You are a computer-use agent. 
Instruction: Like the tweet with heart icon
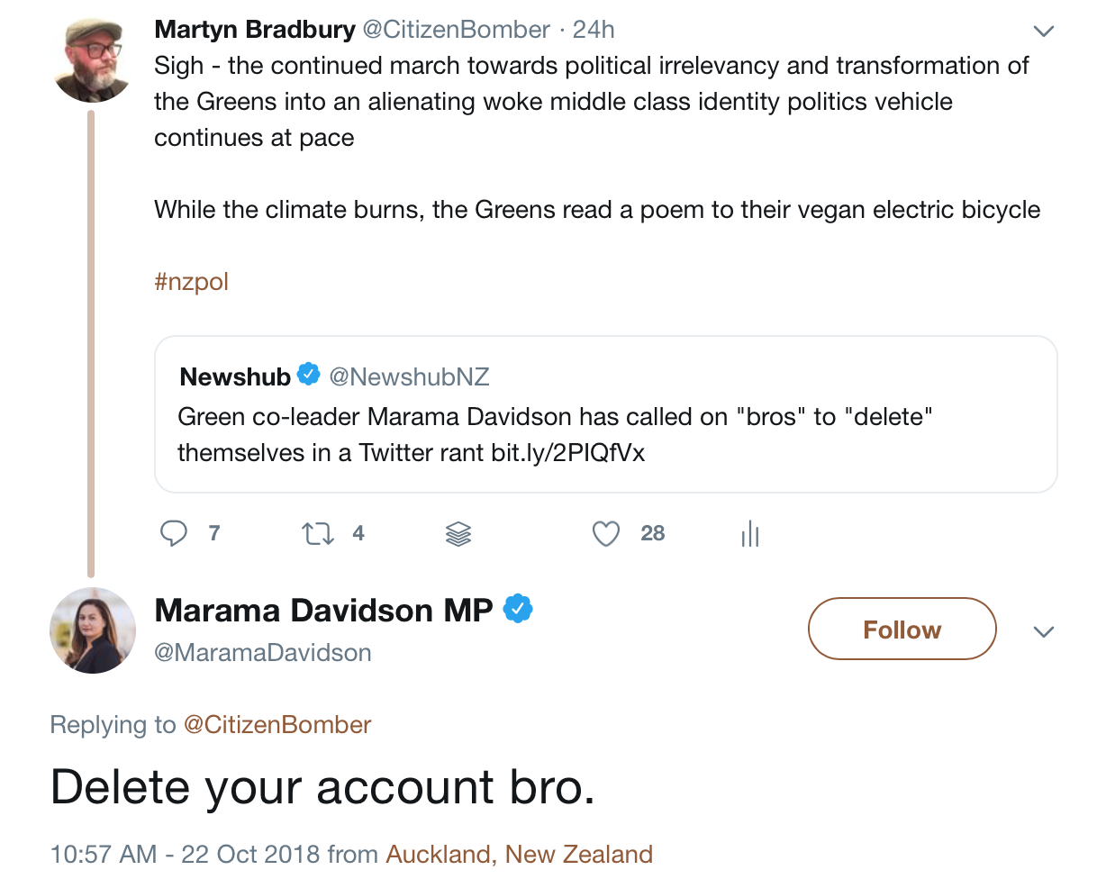tap(606, 534)
